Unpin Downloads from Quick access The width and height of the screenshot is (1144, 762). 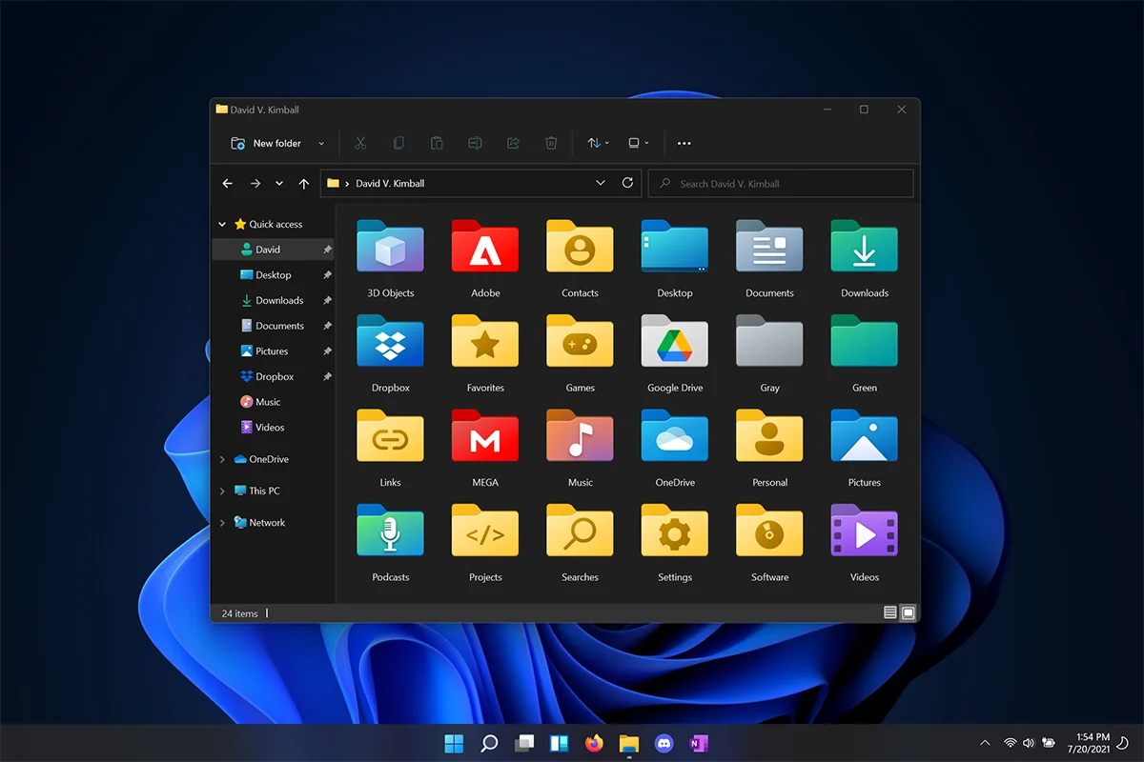pos(327,300)
